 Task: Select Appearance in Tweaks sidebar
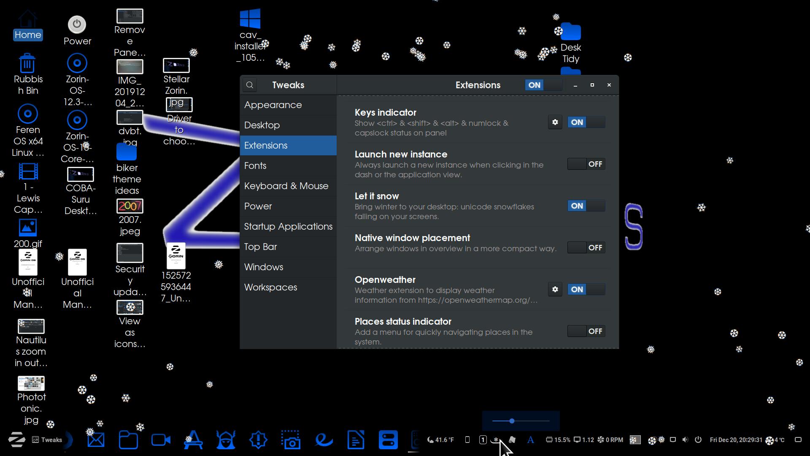273,105
